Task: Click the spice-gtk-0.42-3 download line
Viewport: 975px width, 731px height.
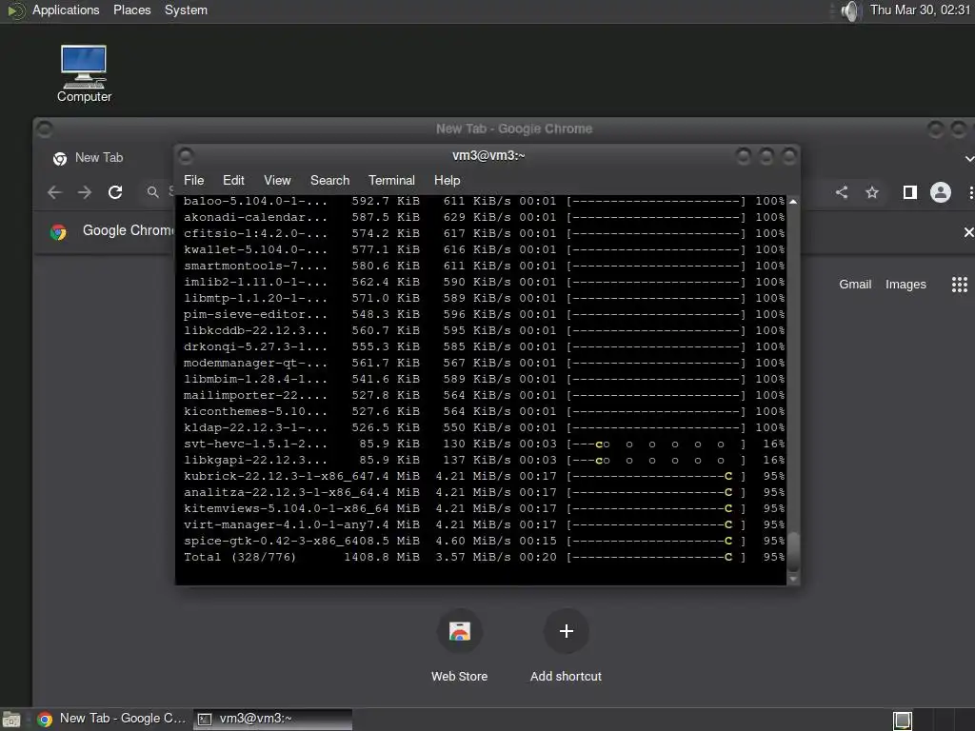Action: 485,541
